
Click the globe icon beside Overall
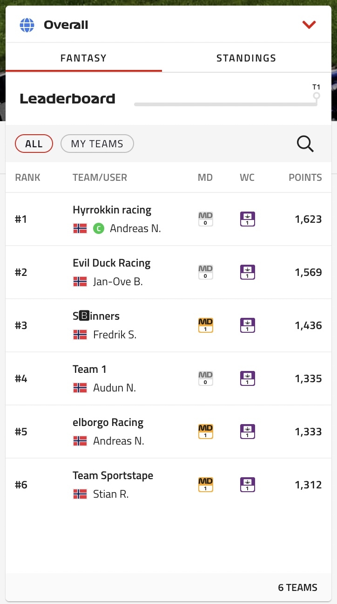pyautogui.click(x=27, y=25)
